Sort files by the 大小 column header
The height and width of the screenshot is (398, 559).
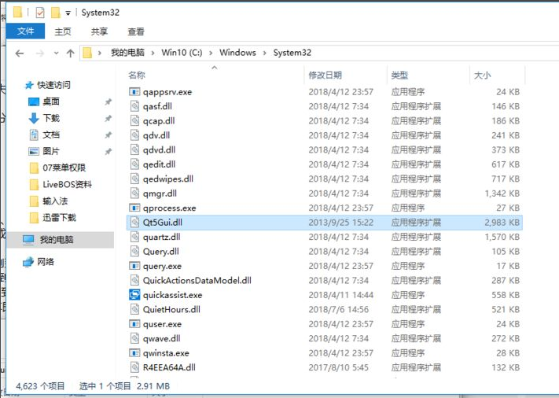[x=482, y=76]
